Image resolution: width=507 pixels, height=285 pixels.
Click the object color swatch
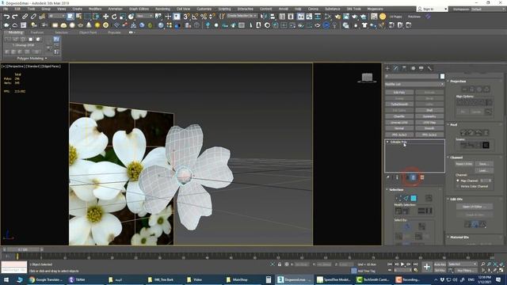(x=442, y=76)
